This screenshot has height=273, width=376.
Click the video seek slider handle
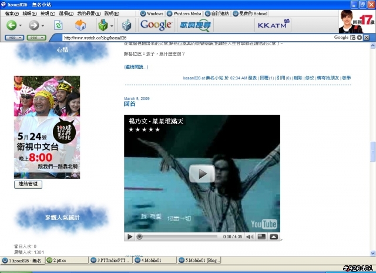click(x=139, y=237)
